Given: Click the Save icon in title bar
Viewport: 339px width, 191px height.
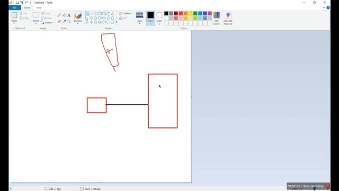Looking at the screenshot, I should tap(17, 3).
